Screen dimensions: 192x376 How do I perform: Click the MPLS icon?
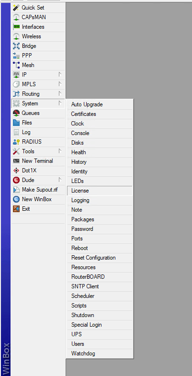[16, 84]
